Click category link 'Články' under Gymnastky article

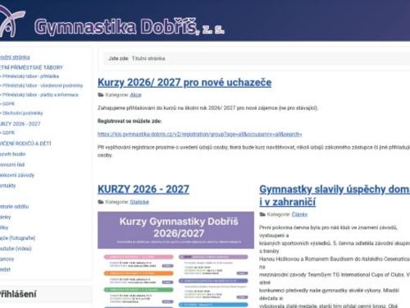[299, 214]
